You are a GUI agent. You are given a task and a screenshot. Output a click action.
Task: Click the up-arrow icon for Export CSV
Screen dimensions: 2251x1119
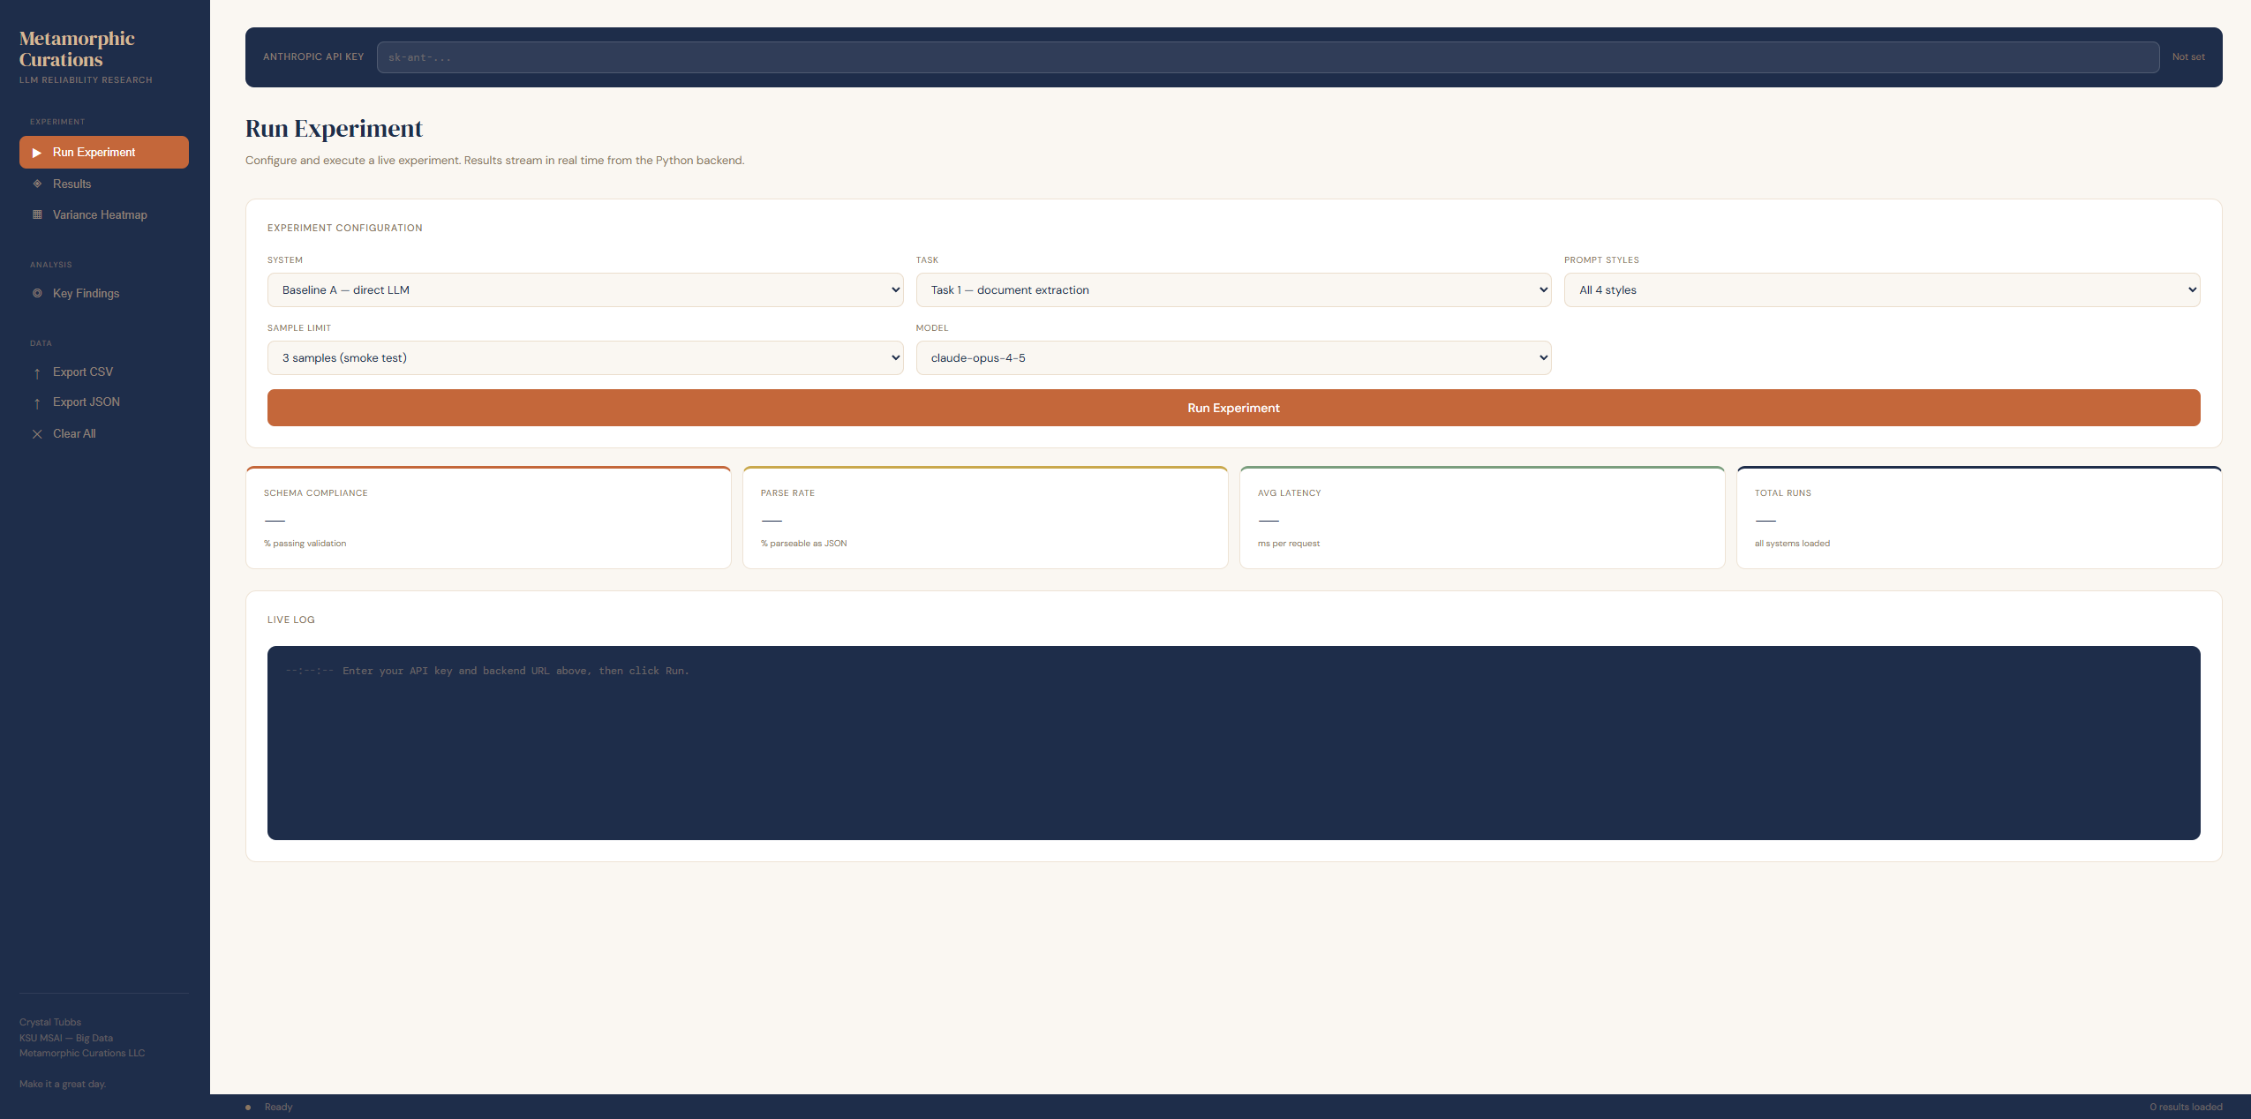[x=37, y=373]
